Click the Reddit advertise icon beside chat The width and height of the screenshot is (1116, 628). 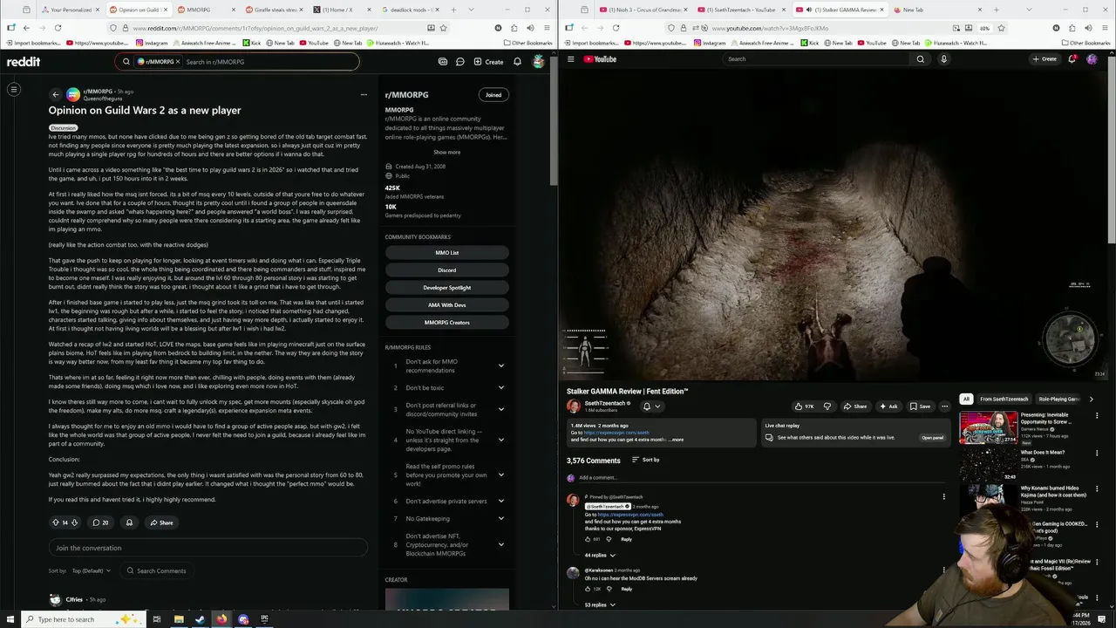coord(443,62)
